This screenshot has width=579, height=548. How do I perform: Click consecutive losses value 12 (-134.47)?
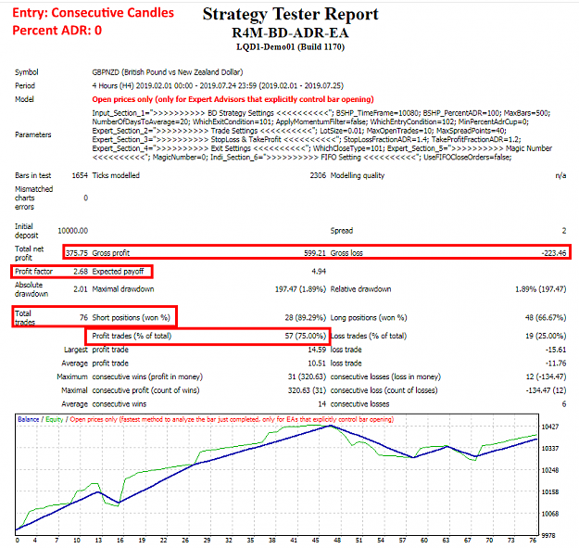click(547, 376)
